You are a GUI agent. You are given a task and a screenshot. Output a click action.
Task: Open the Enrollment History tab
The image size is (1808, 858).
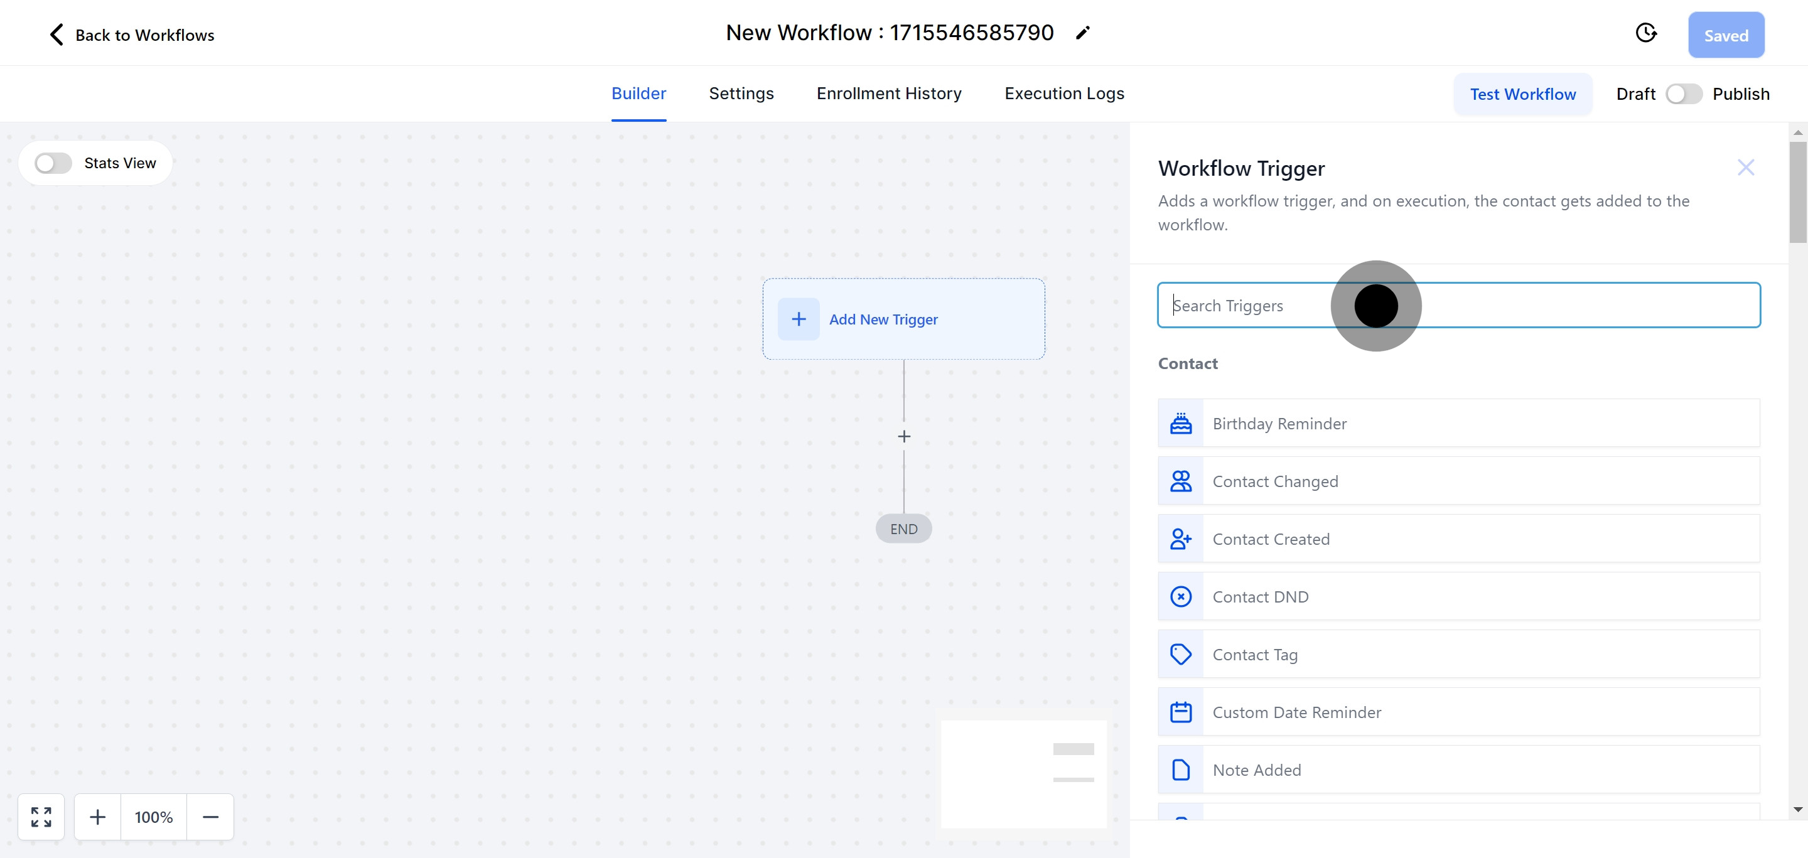click(x=888, y=94)
